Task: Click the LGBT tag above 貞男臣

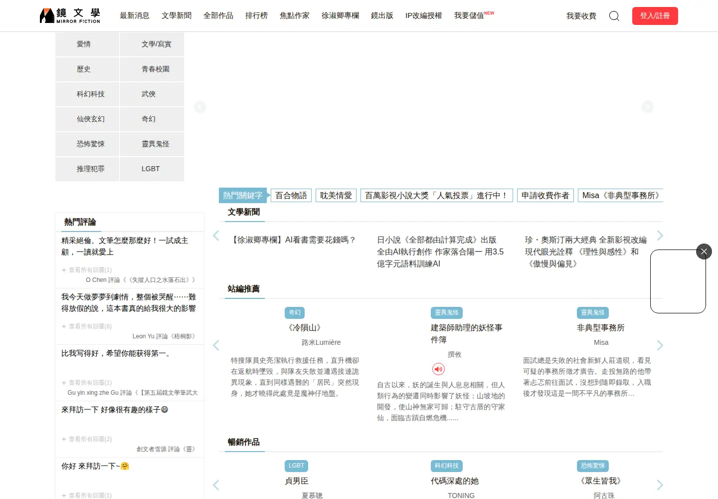Action: (x=296, y=466)
